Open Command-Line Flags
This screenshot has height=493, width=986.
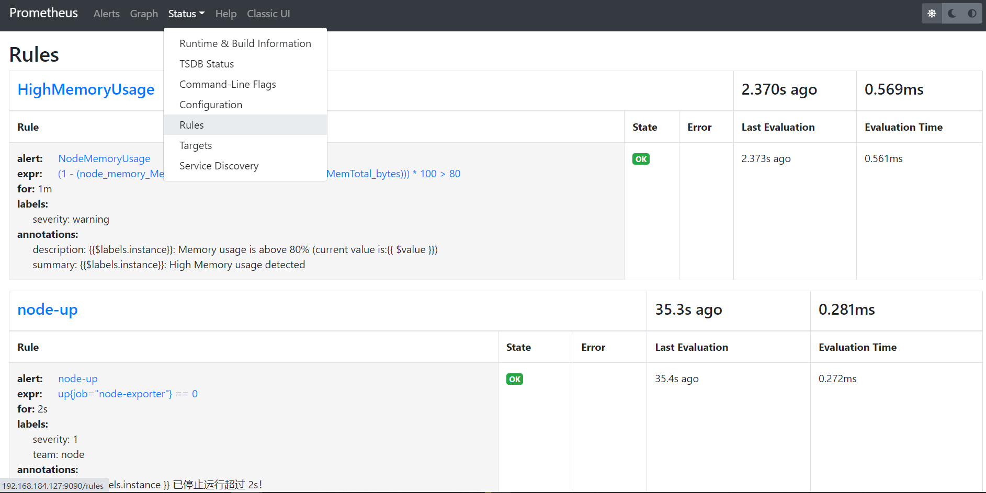[x=228, y=84]
